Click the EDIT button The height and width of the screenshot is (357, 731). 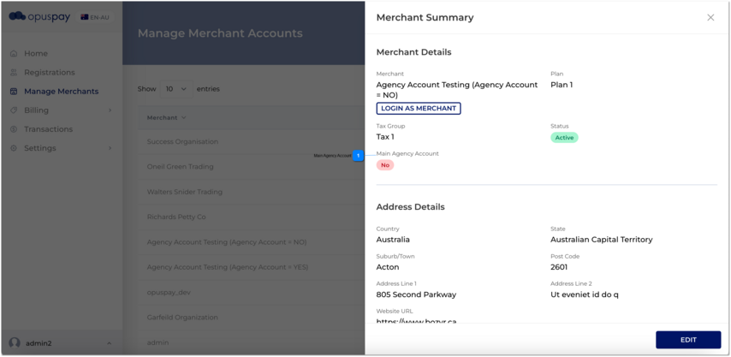(688, 340)
